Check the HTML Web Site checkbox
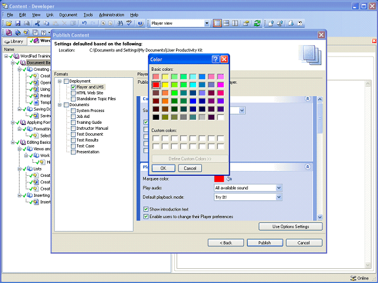Image resolution: width=378 pixels, height=283 pixels. (x=73, y=93)
